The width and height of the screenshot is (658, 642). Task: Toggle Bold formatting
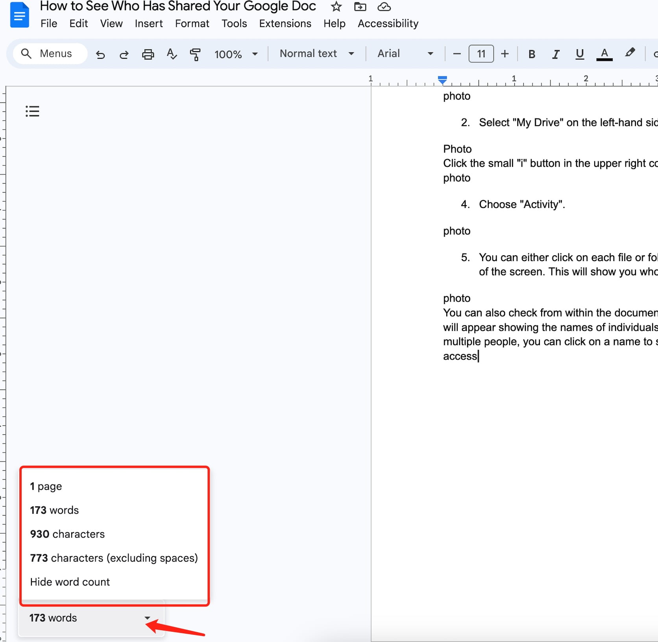[532, 54]
